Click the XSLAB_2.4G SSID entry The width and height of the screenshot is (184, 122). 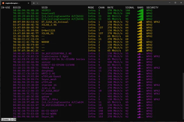point(49,25)
